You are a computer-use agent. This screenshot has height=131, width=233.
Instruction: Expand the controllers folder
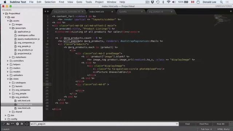click(x=8, y=61)
